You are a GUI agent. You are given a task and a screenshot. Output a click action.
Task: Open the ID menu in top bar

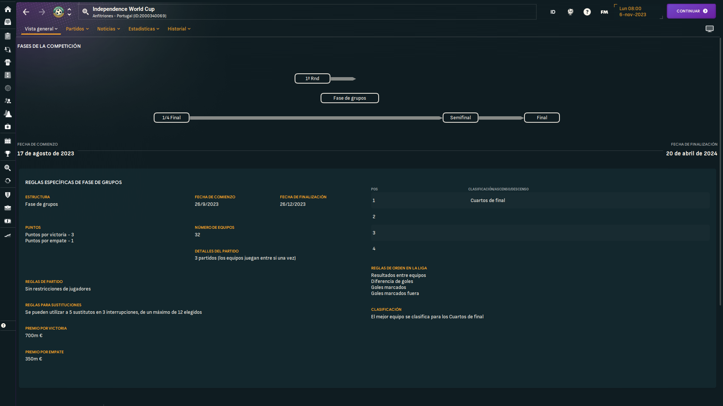pyautogui.click(x=553, y=12)
